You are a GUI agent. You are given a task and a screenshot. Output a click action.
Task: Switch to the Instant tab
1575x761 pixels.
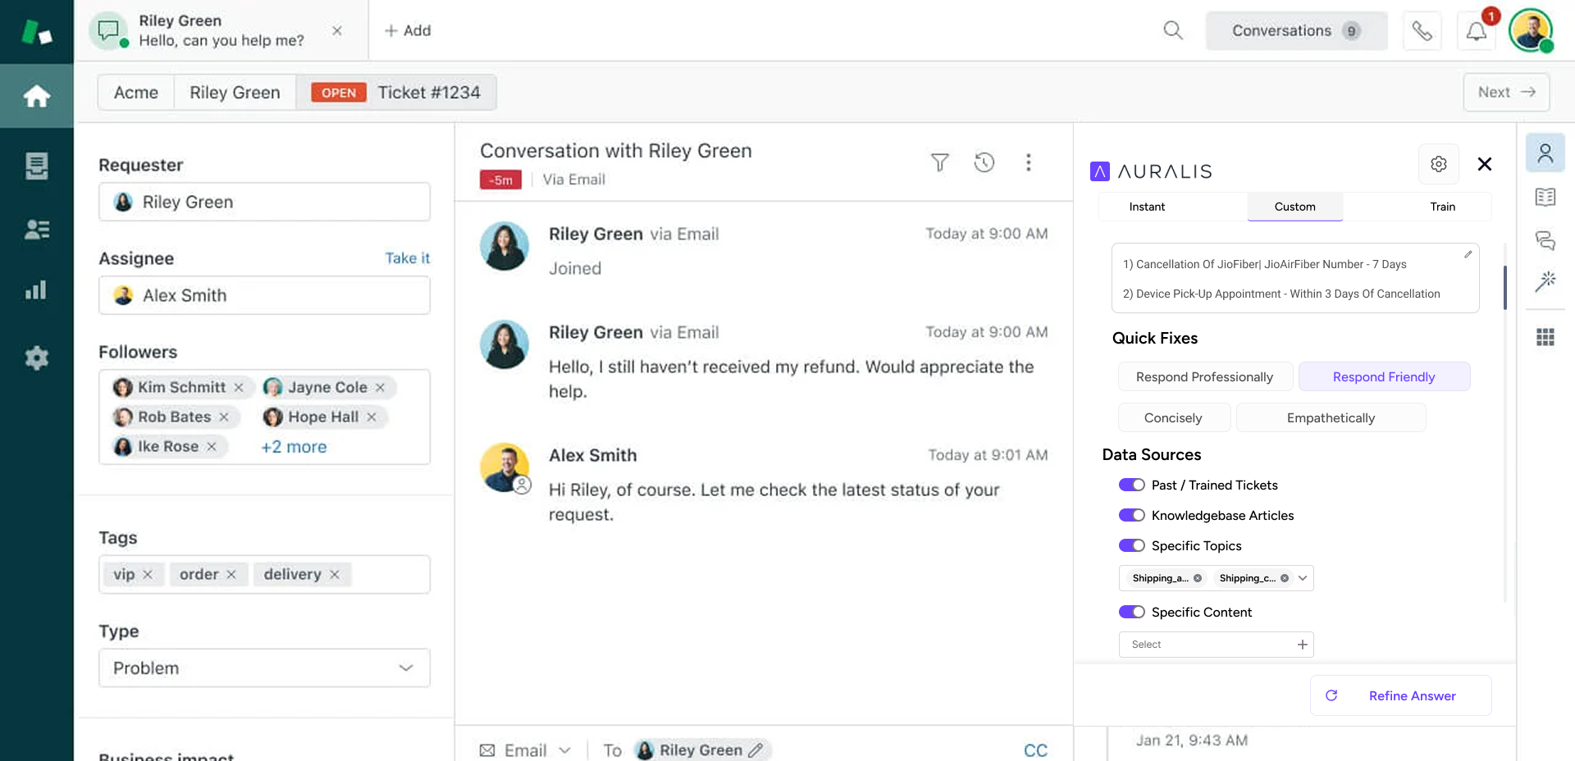[x=1146, y=207]
